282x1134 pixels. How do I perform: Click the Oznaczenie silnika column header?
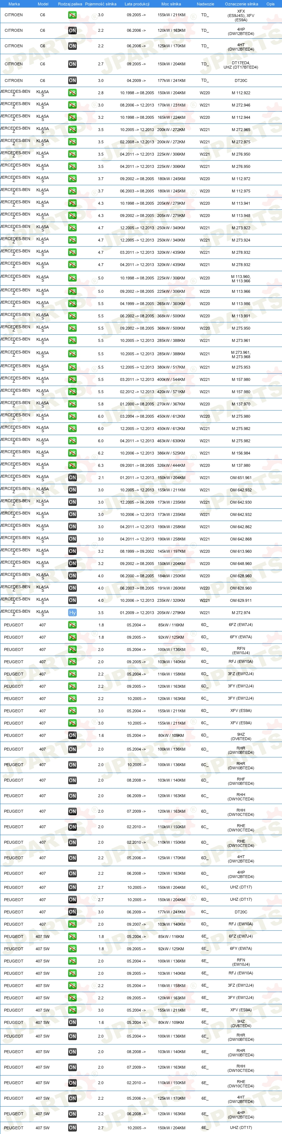pos(242,4)
